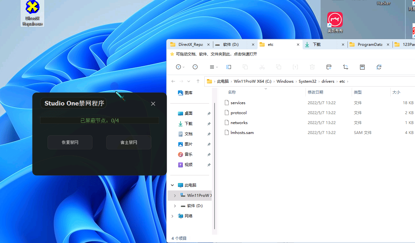Expand the 软件 (D:) tree node
Image resolution: width=415 pixels, height=243 pixels.
175,206
